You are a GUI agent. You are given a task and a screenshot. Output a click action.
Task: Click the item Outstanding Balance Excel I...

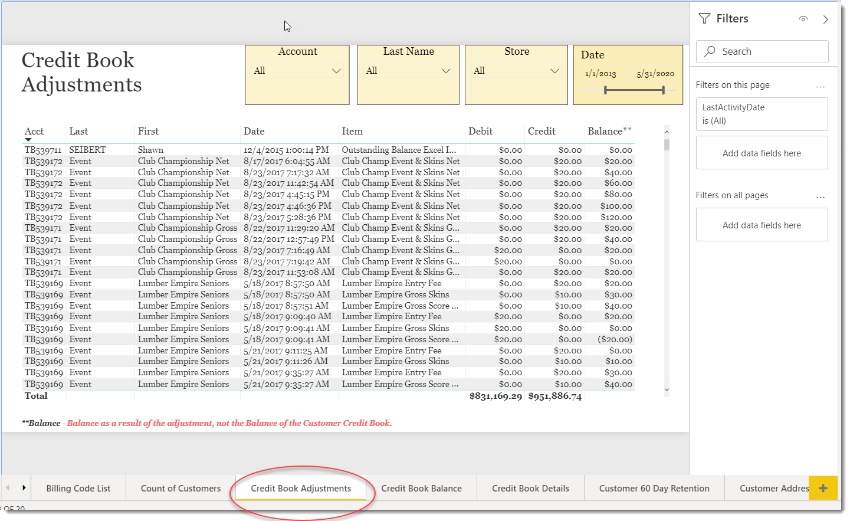pos(399,150)
